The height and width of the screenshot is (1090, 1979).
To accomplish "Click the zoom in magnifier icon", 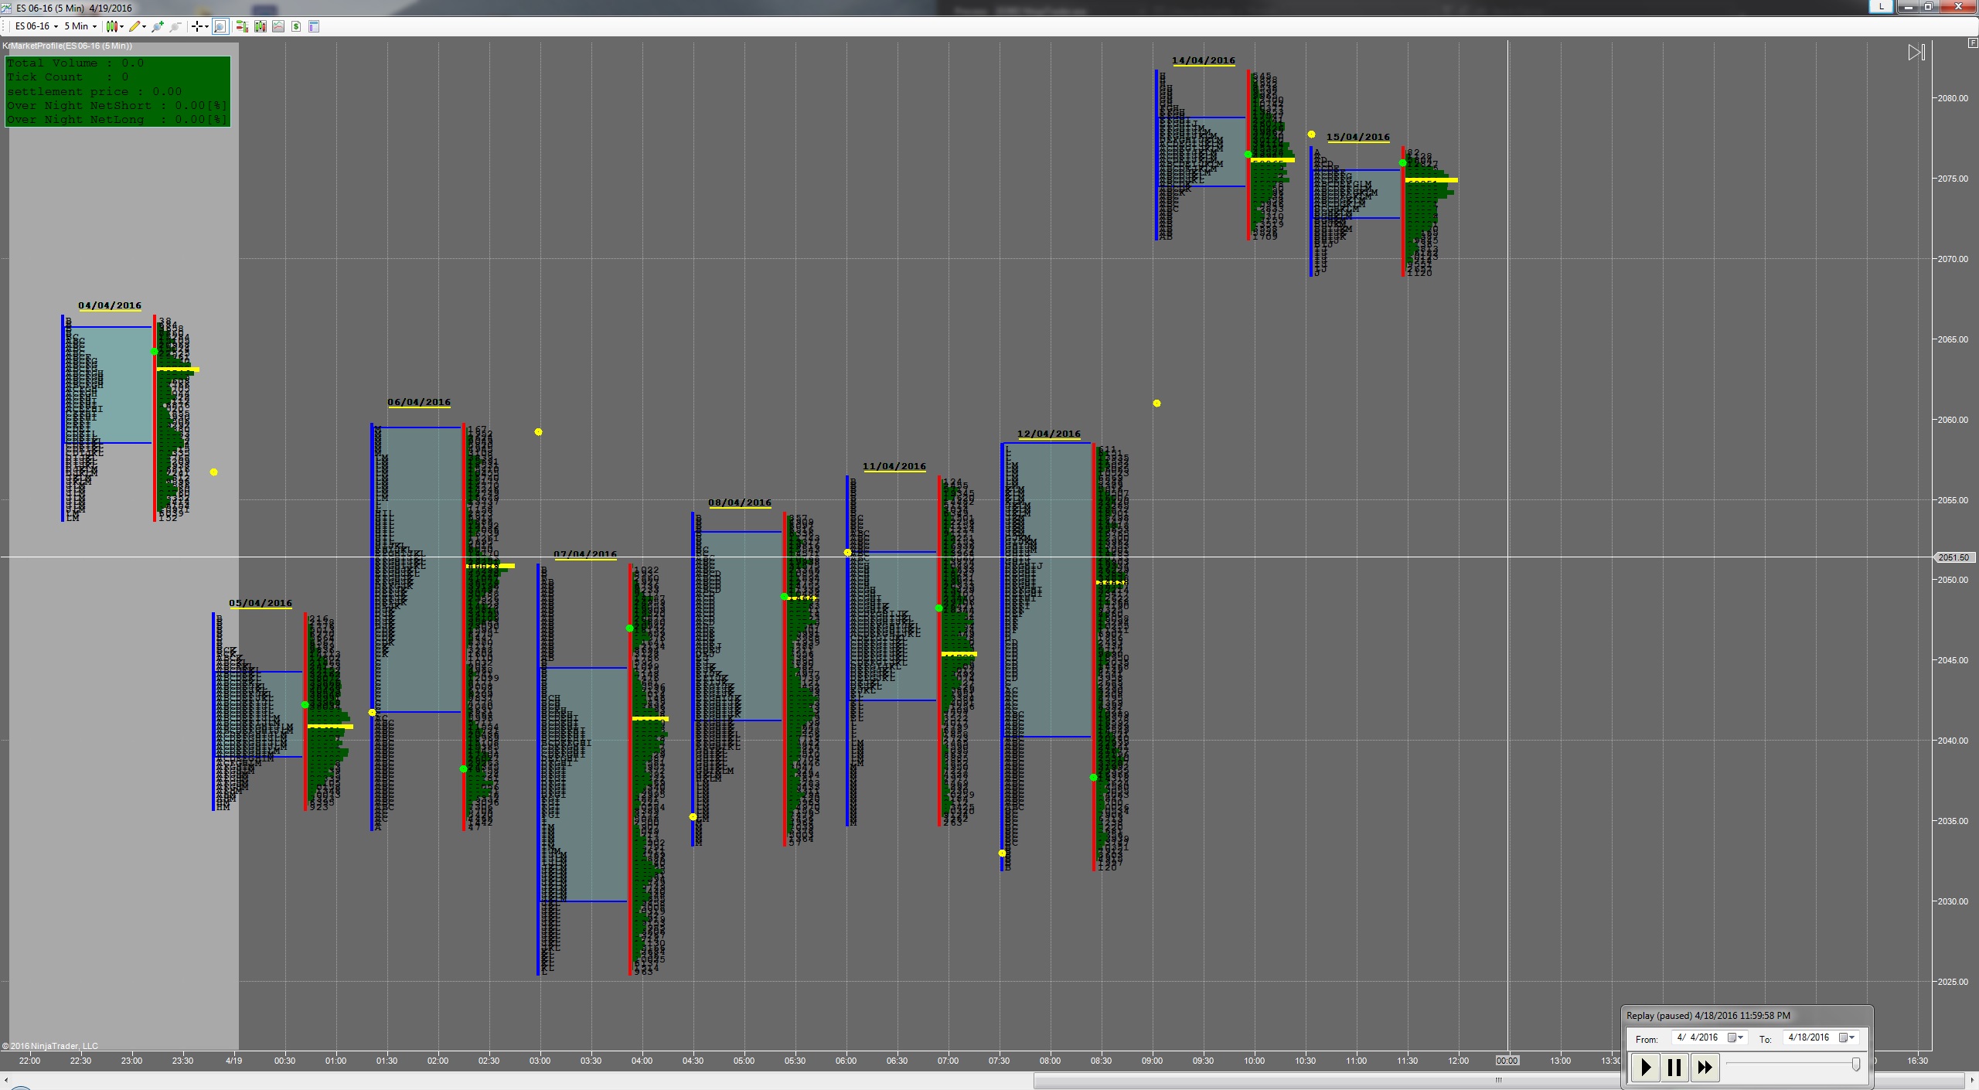I will click(158, 26).
